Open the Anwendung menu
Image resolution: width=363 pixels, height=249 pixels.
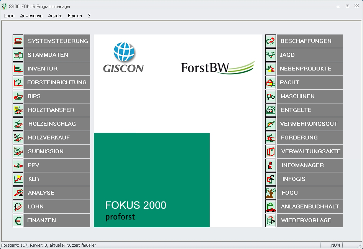[31, 16]
